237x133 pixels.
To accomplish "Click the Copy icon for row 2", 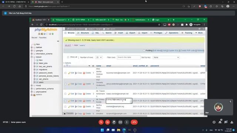I will (x=76, y=84).
